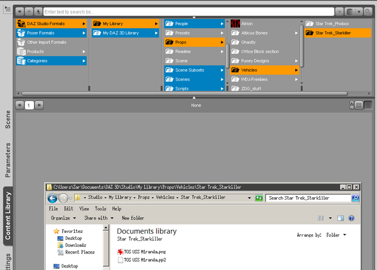Expand the Poser Formats arrow
377x270 pixels.
point(84,33)
